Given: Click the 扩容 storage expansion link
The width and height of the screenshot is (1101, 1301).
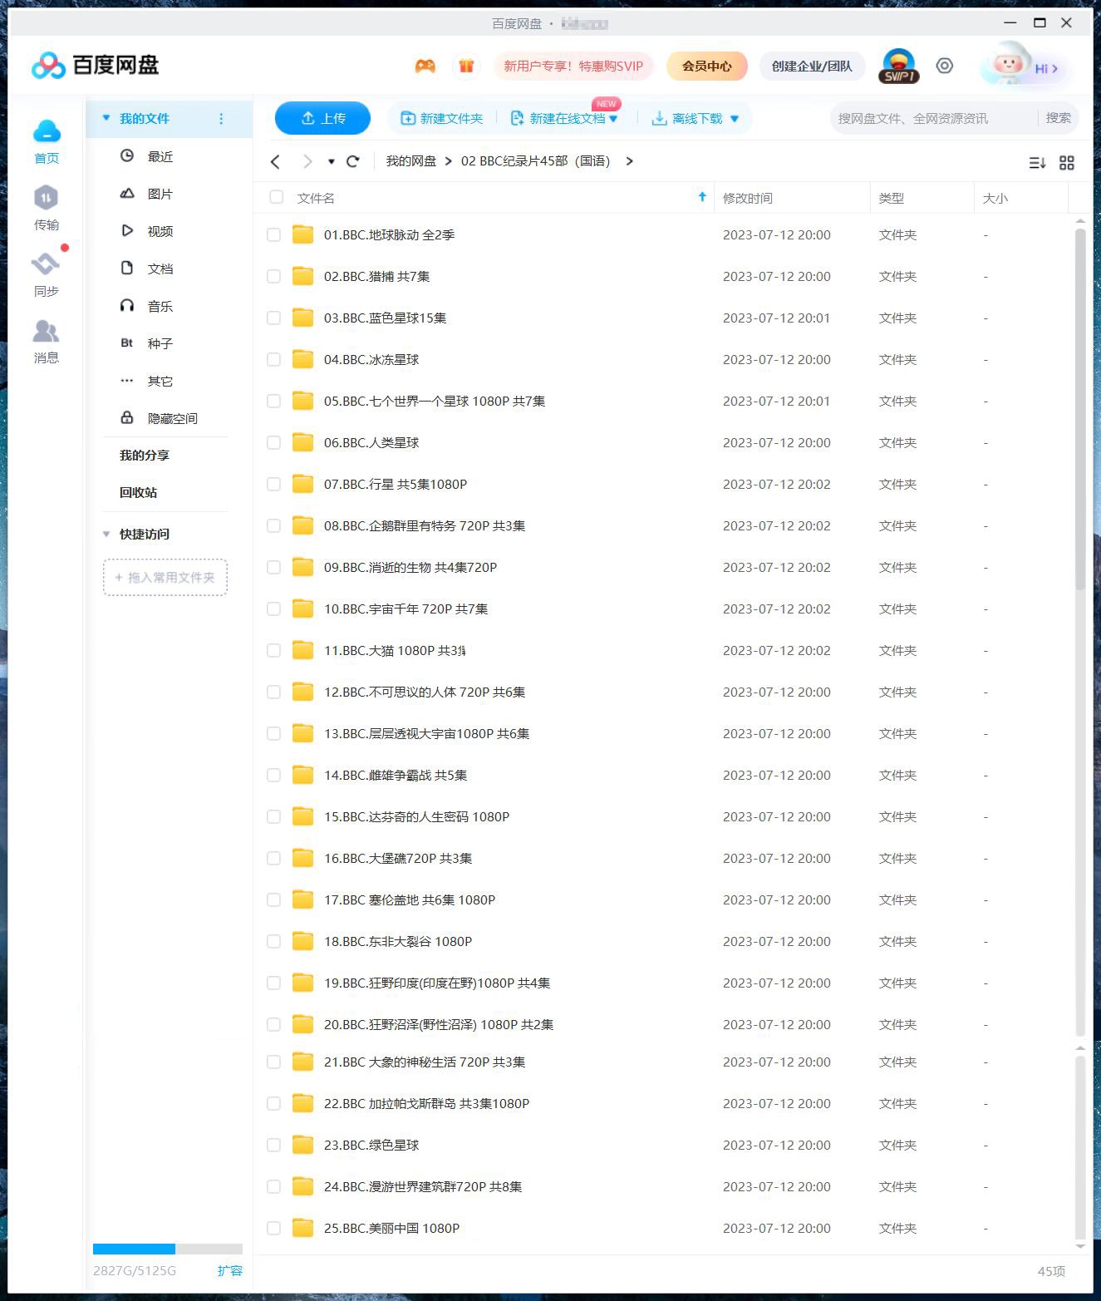Looking at the screenshot, I should tap(230, 1271).
